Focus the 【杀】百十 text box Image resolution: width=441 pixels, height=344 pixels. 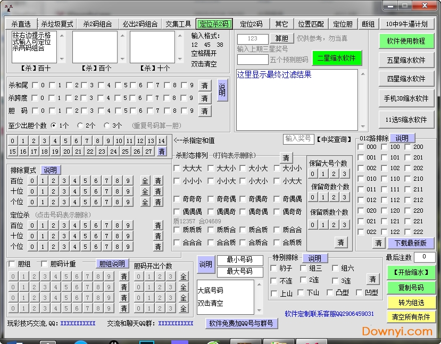(x=34, y=47)
